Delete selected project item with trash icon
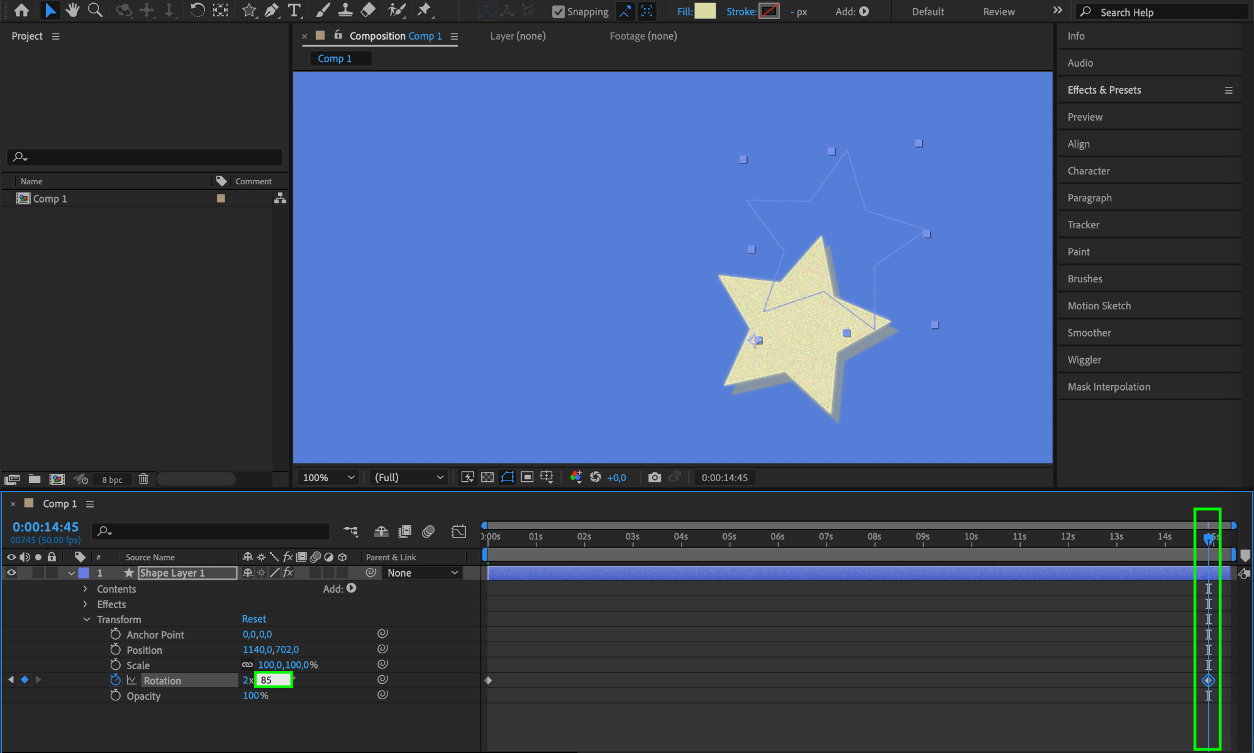Image resolution: width=1254 pixels, height=753 pixels. pos(143,479)
